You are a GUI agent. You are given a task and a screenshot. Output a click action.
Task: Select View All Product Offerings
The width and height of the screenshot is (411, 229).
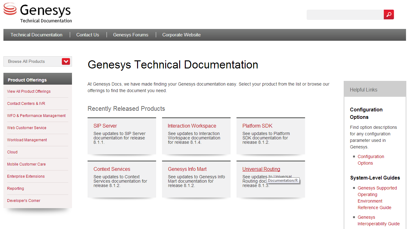[x=29, y=91]
